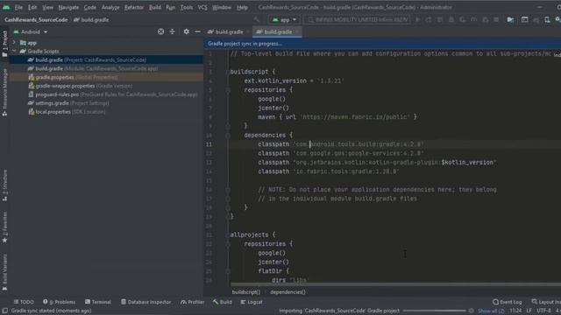
Task: Toggle the Terminal tool window
Action: 98,302
